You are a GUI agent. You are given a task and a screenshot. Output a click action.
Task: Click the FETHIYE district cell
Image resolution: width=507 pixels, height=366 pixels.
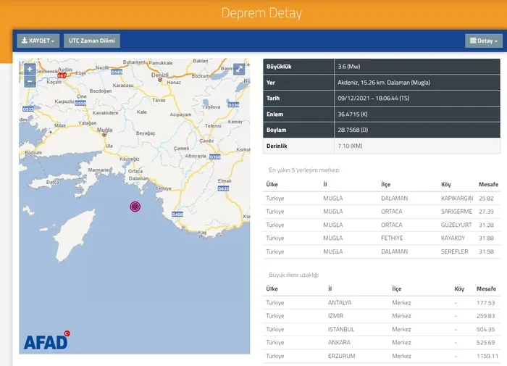point(392,238)
